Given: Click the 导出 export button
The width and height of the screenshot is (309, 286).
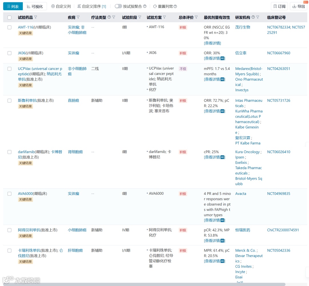Looking at the screenshot, I should point(298,6).
